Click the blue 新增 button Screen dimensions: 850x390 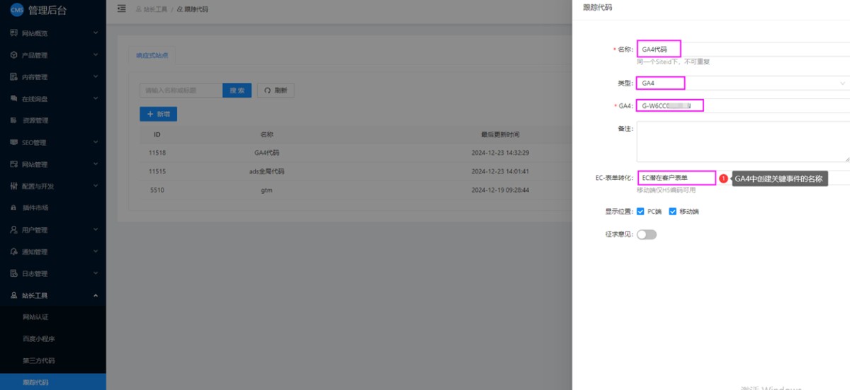158,114
